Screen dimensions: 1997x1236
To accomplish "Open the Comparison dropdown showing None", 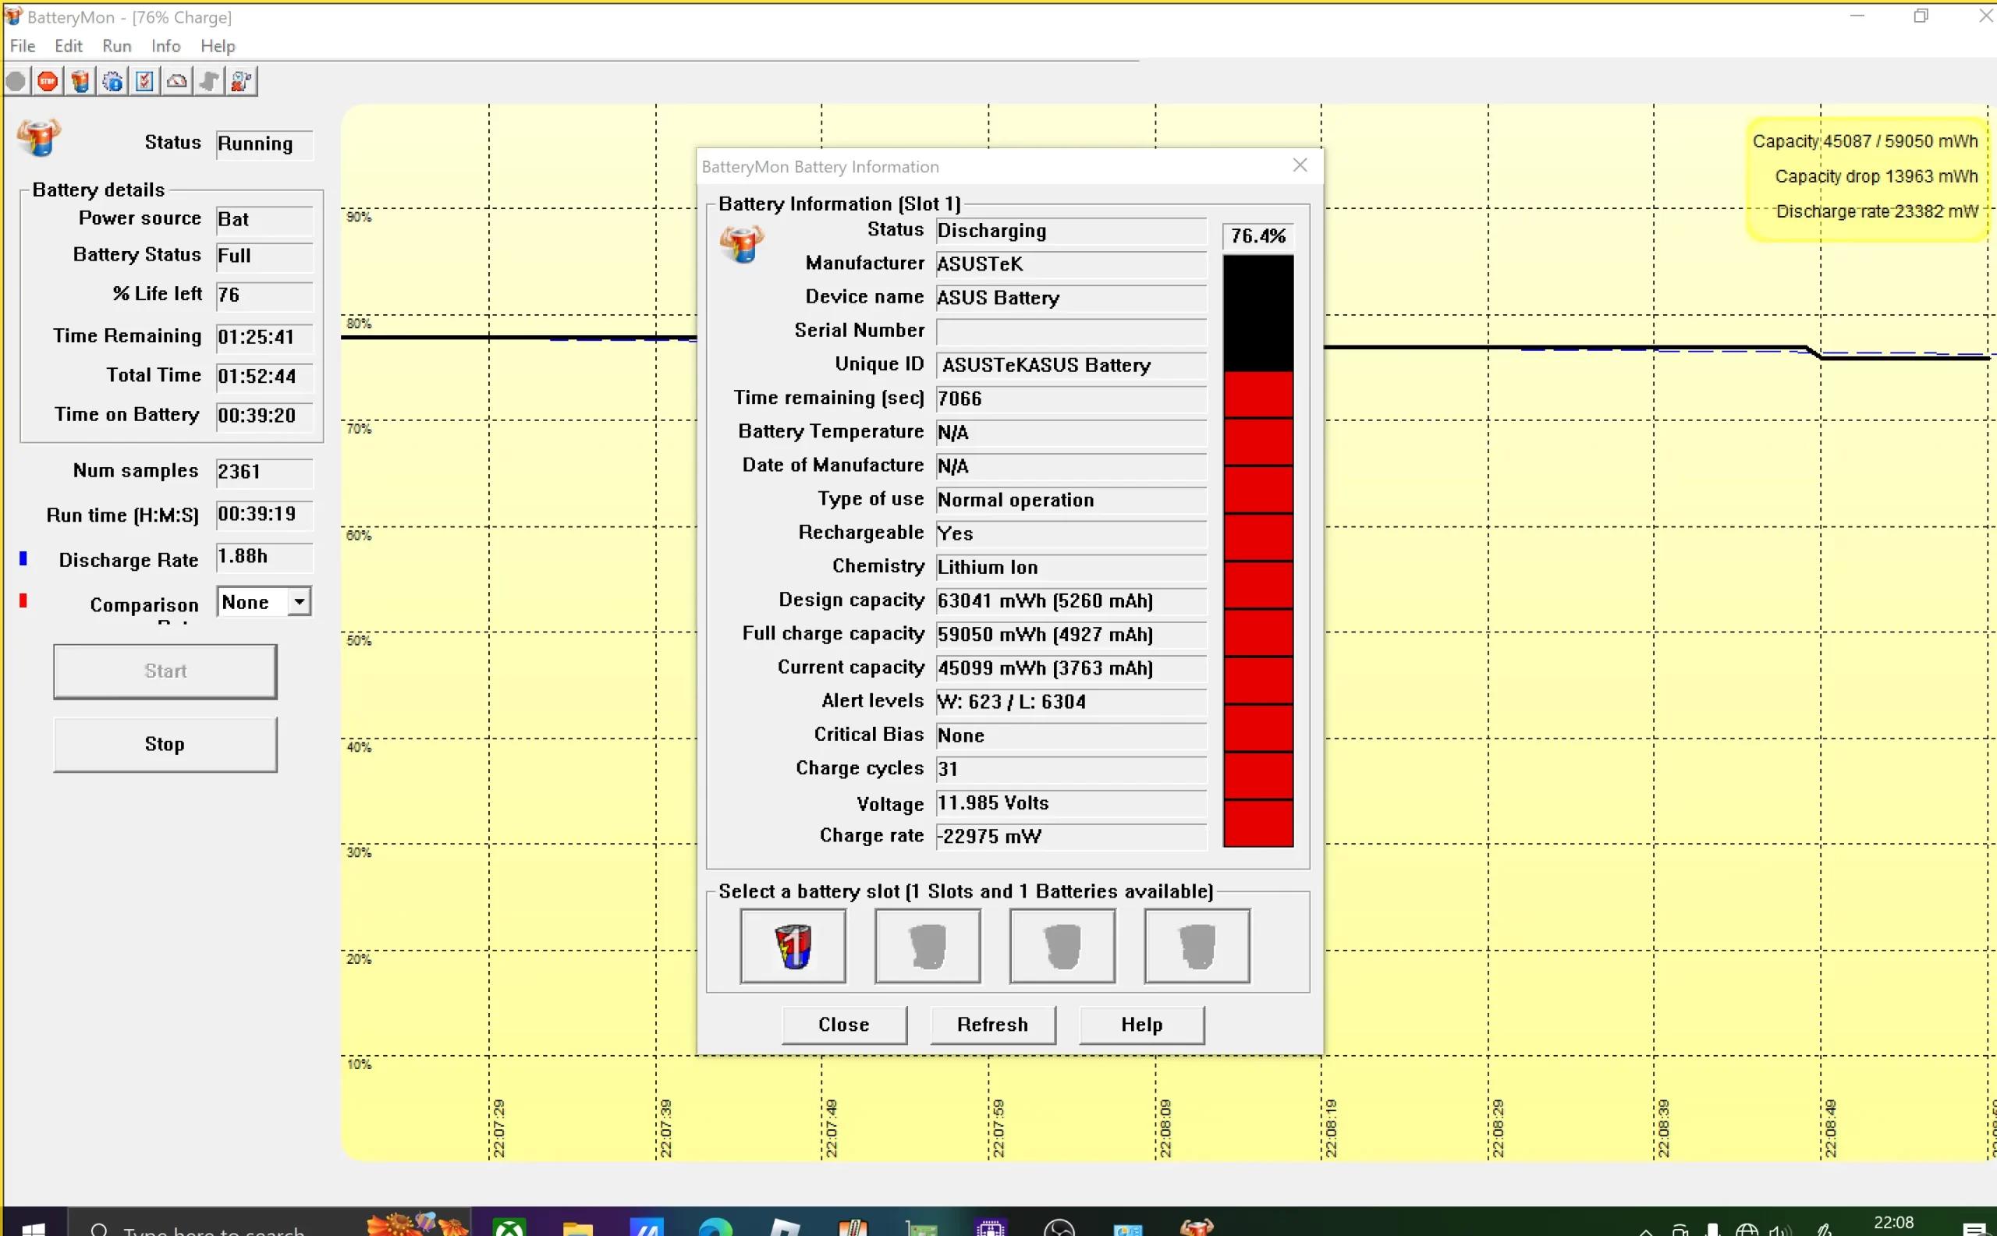I will coord(264,603).
